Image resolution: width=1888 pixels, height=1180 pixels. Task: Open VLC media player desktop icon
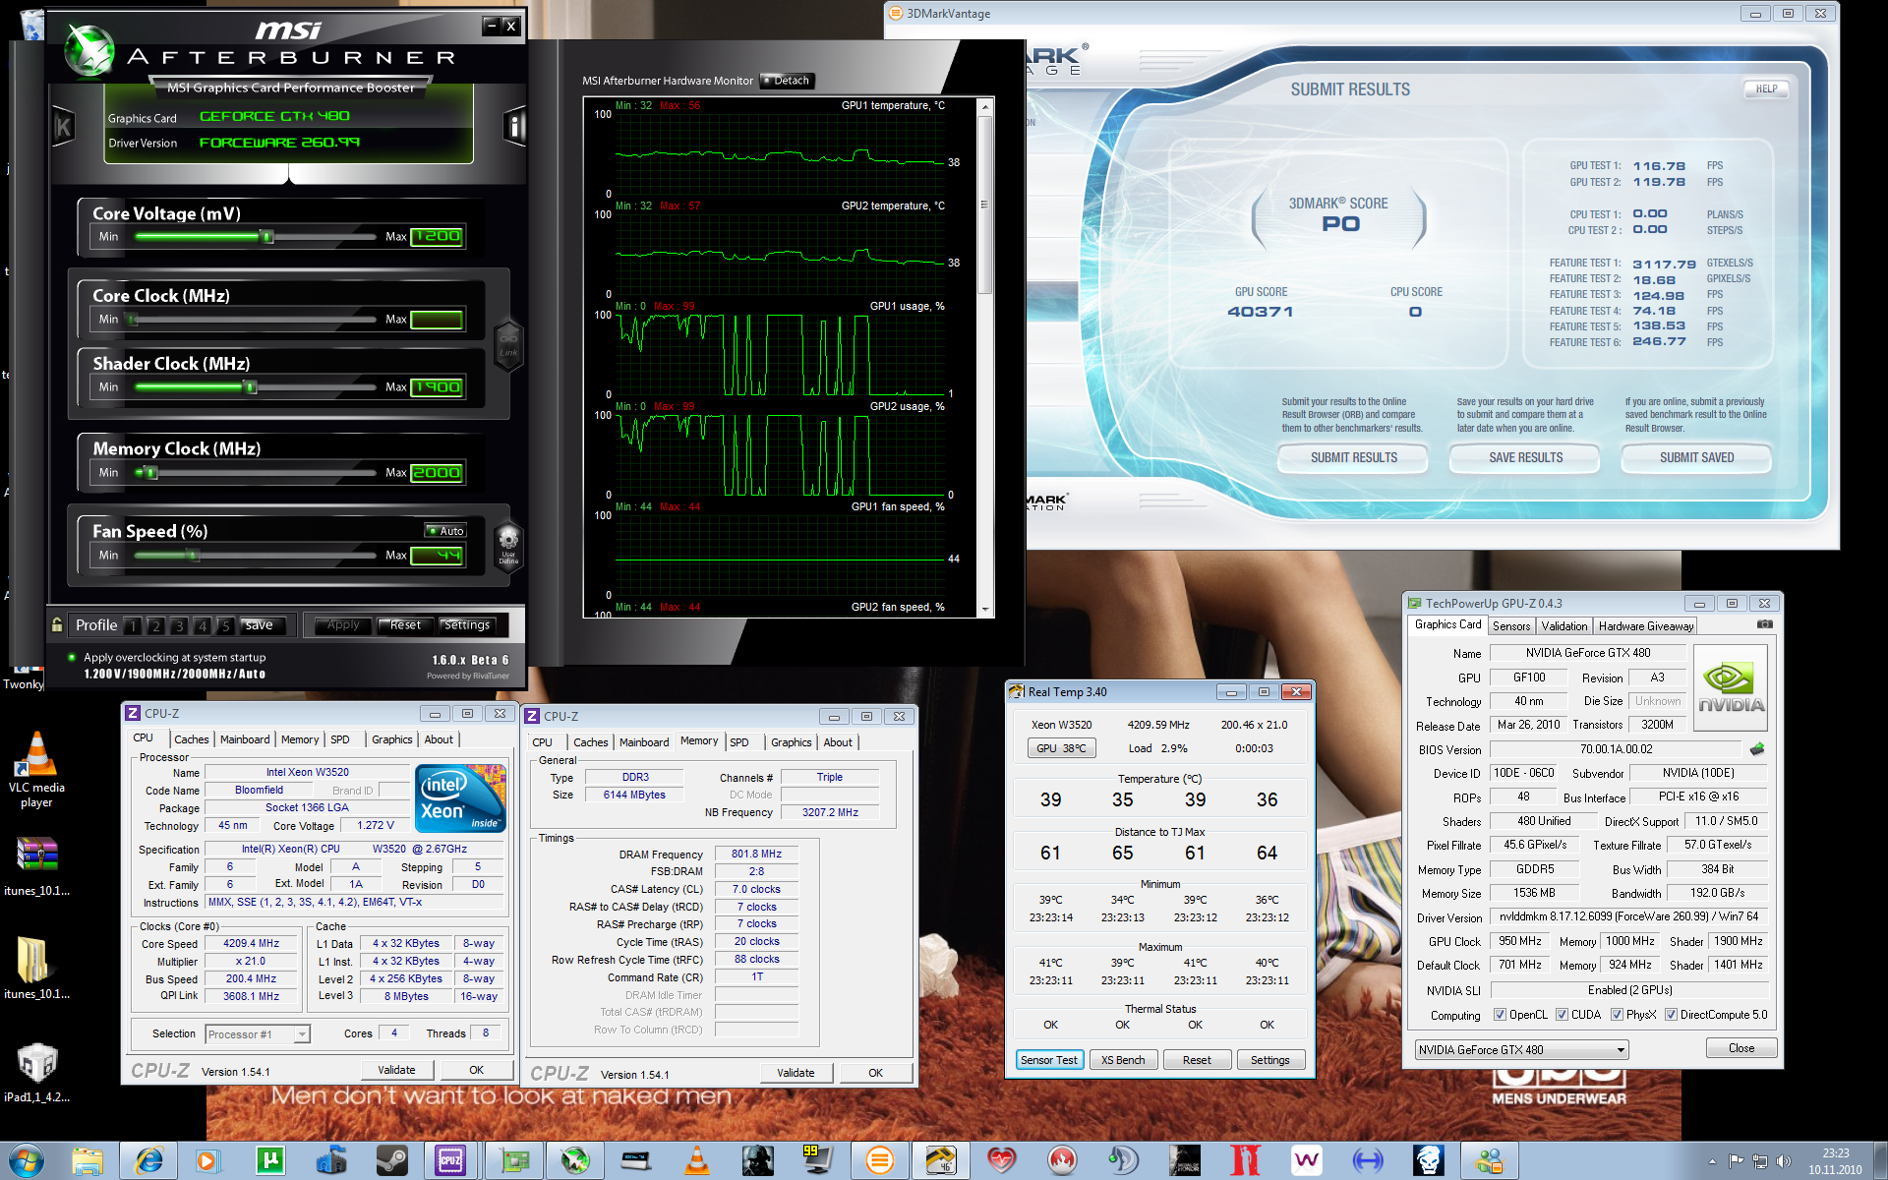pos(36,770)
